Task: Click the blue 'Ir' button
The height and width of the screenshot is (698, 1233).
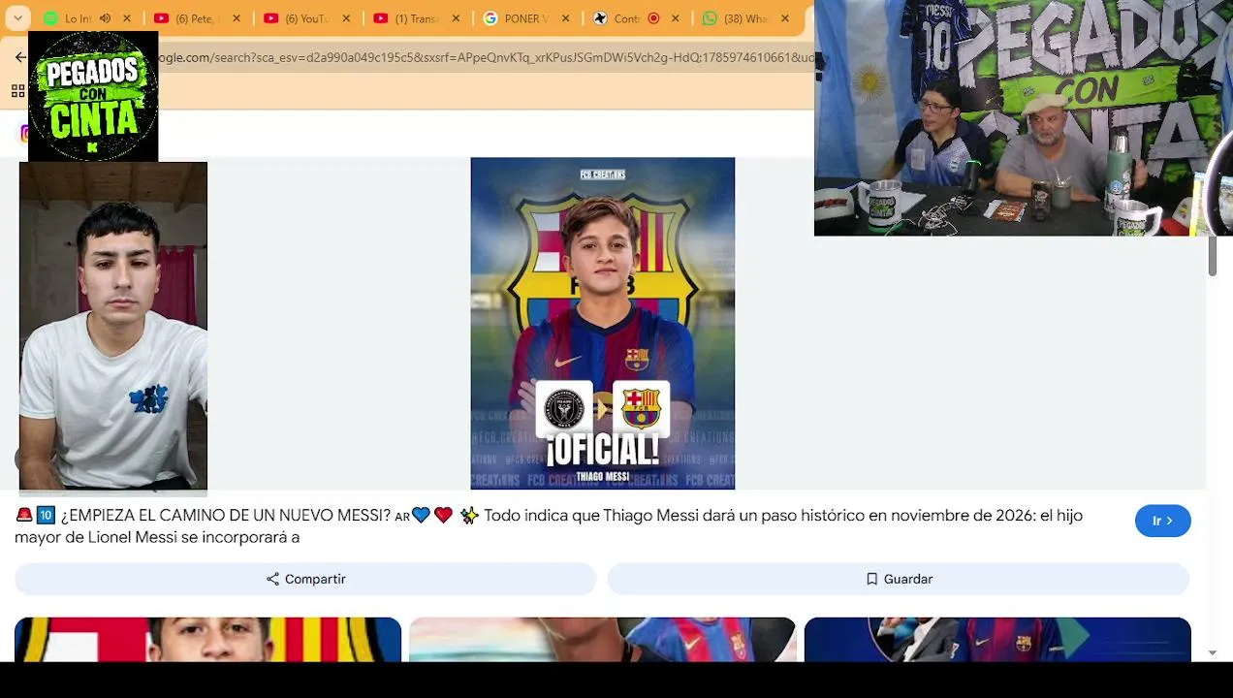Action: pos(1162,521)
